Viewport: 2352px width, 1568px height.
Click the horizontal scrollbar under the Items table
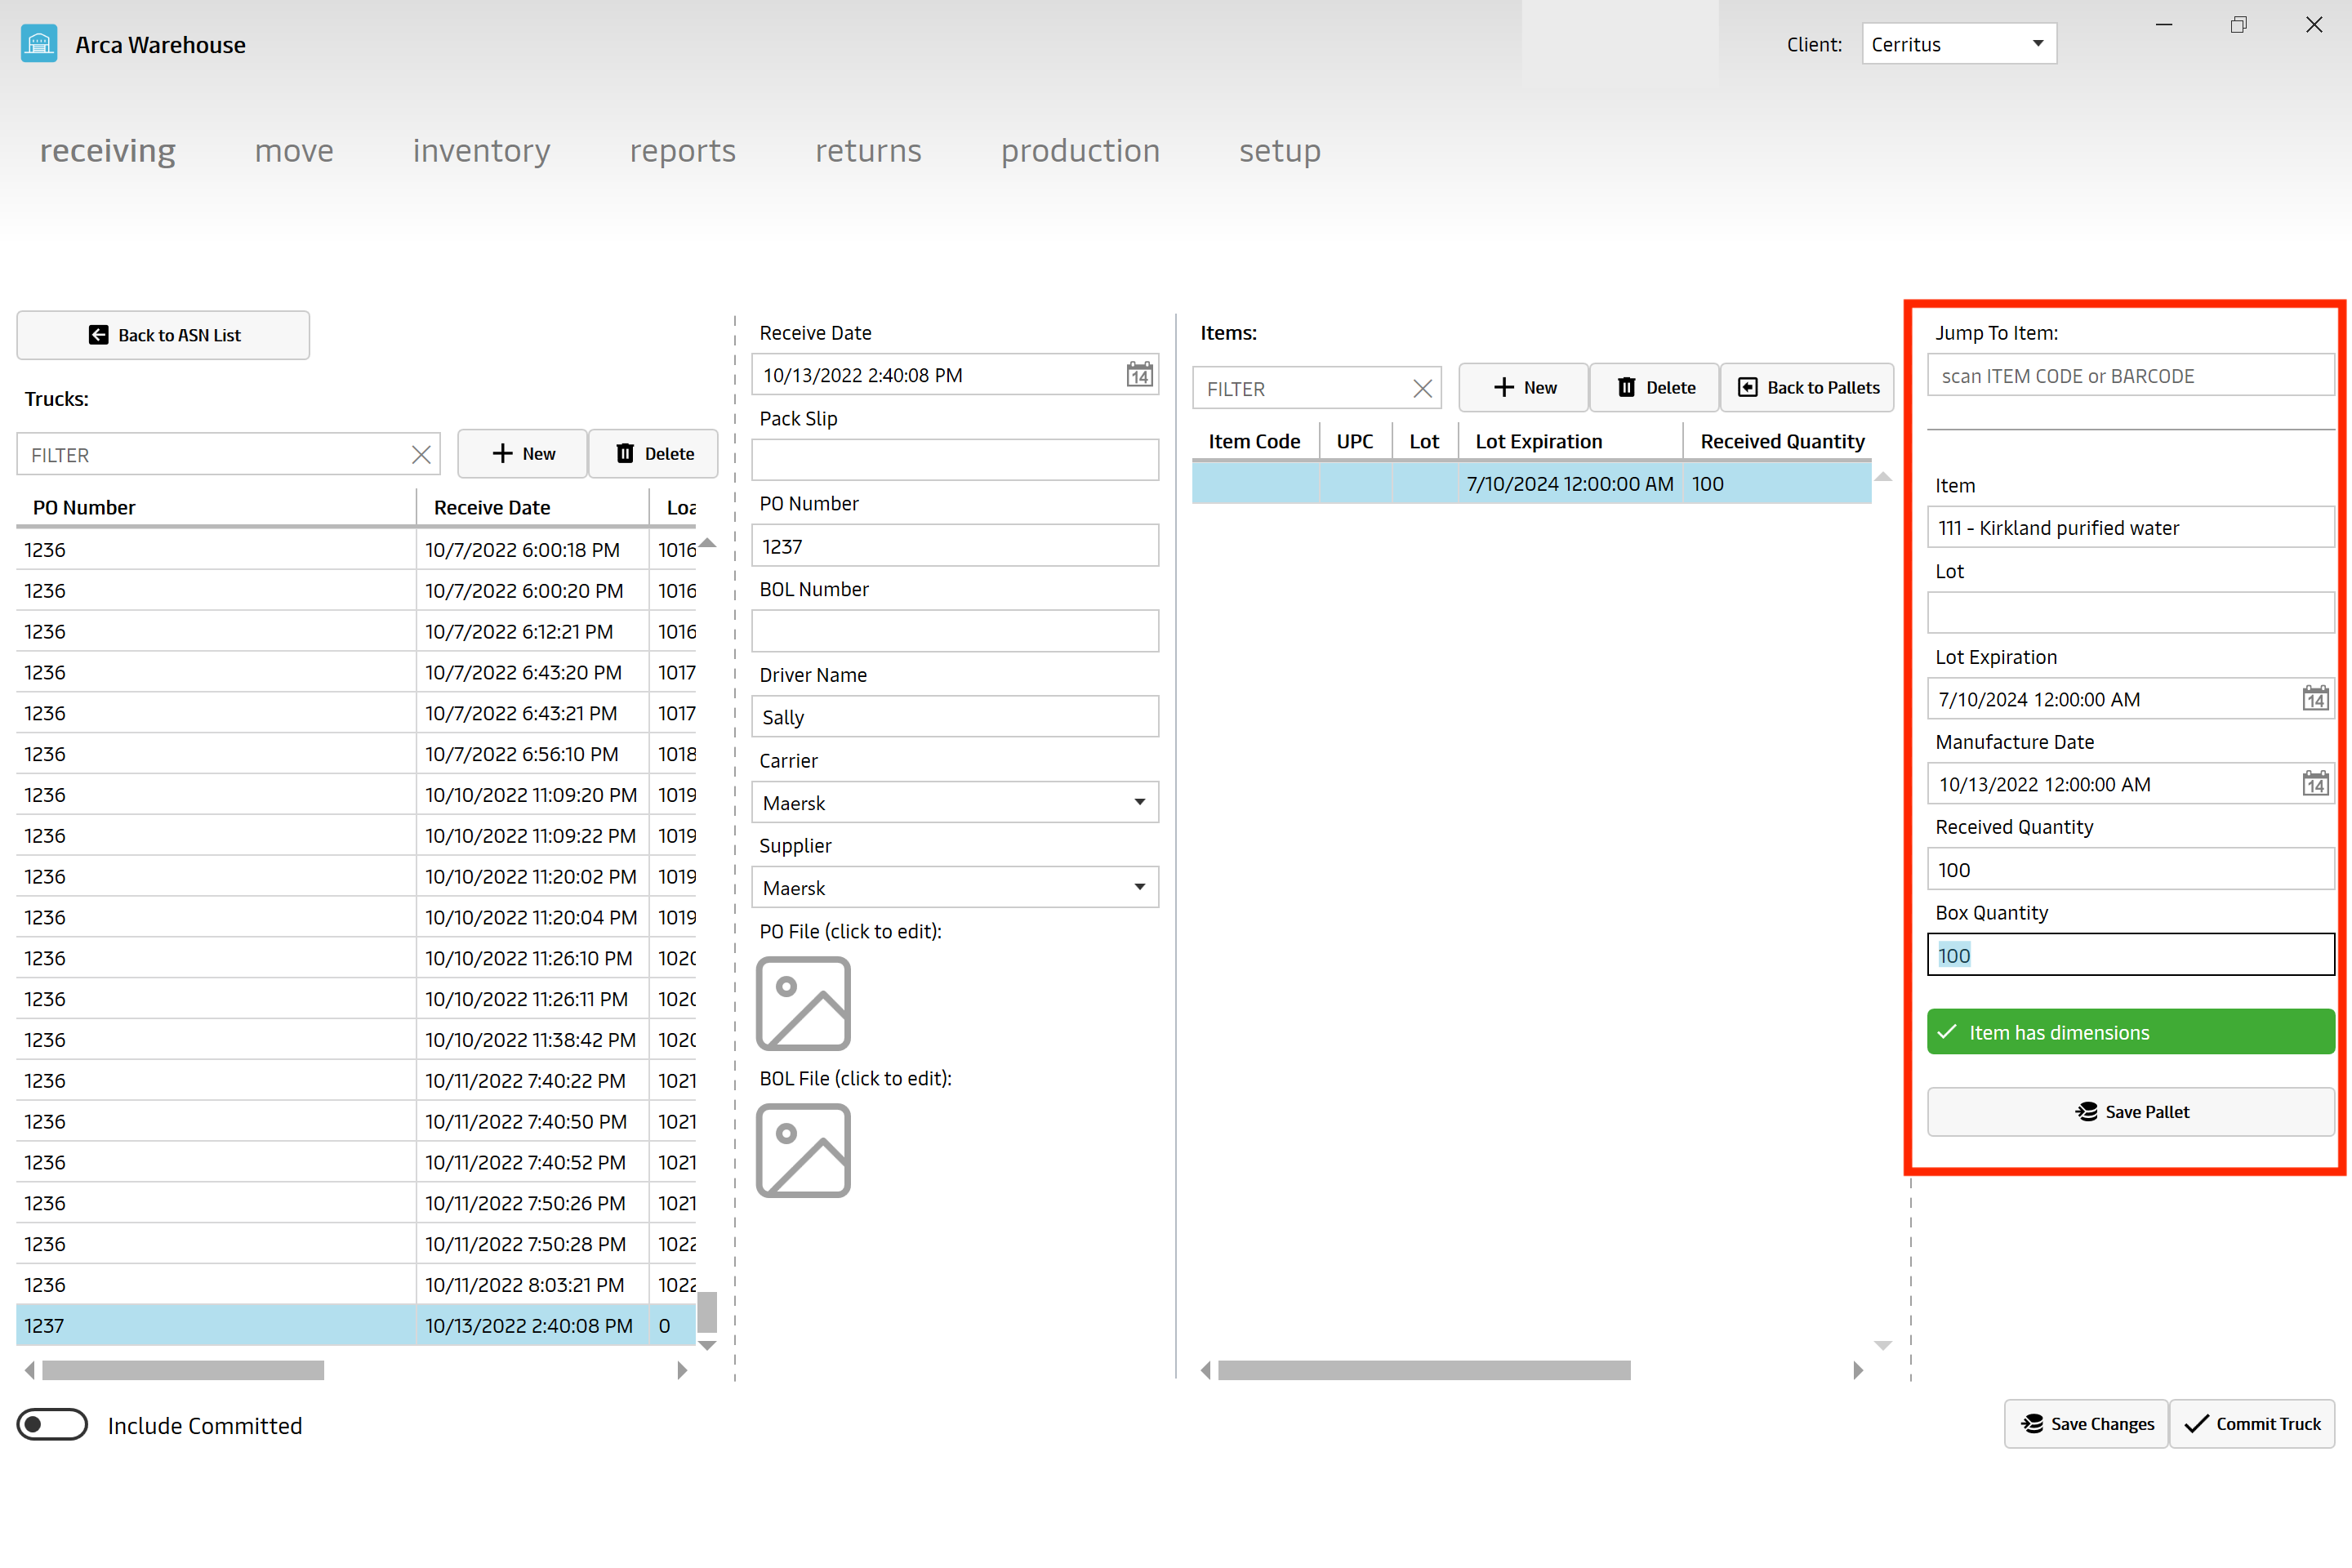1424,1370
